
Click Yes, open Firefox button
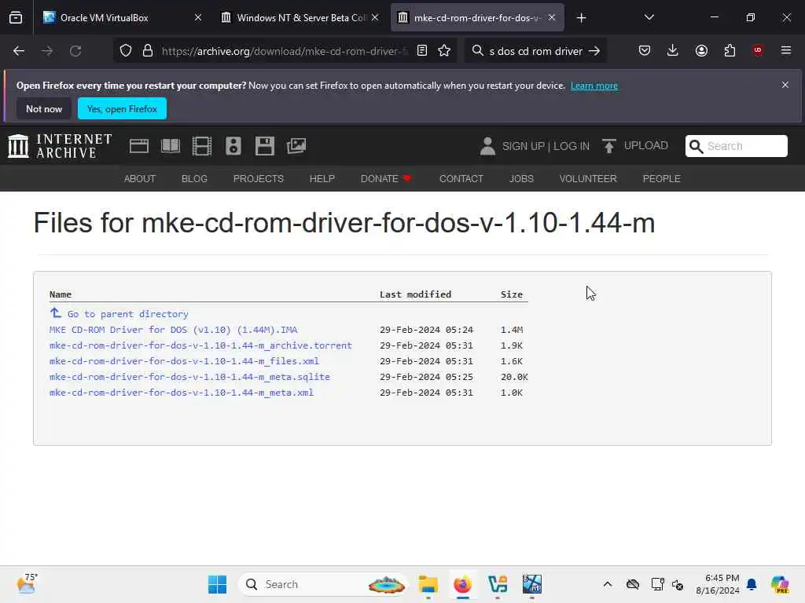tap(122, 108)
